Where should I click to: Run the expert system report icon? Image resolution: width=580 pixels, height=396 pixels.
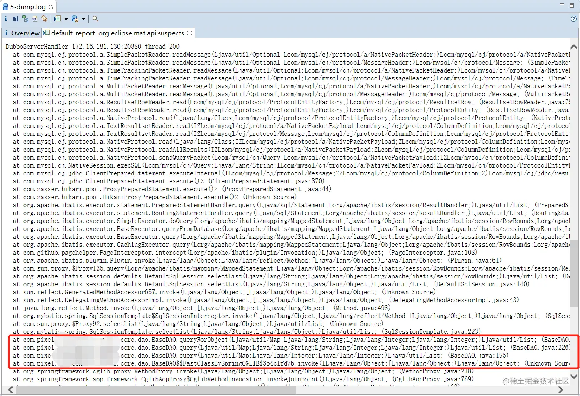pyautogui.click(x=57, y=19)
